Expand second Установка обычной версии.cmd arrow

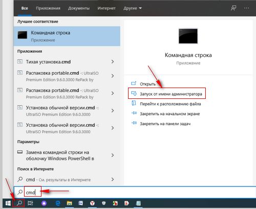pyautogui.click(x=113, y=128)
